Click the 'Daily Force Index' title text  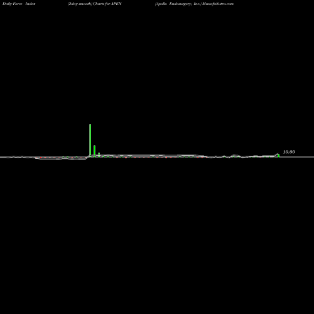coord(19,4)
